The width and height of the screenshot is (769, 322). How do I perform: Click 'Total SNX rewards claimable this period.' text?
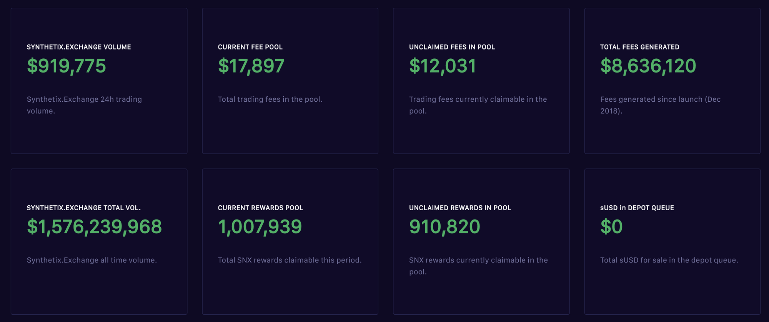coord(290,260)
